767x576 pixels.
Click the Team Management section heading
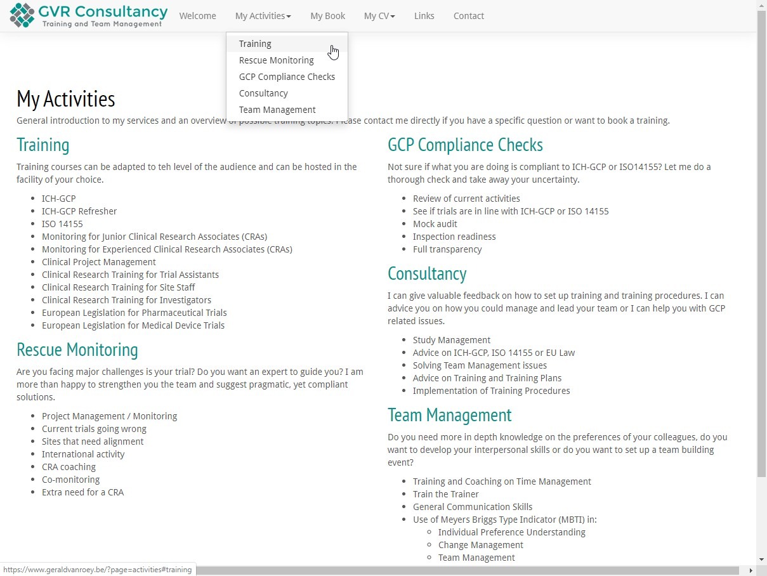[449, 415]
